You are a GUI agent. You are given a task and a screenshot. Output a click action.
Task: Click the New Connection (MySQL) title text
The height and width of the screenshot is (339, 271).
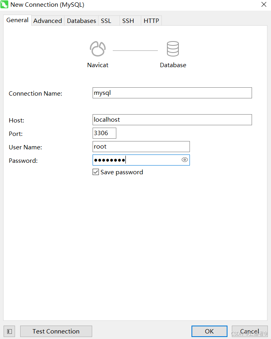(x=47, y=5)
